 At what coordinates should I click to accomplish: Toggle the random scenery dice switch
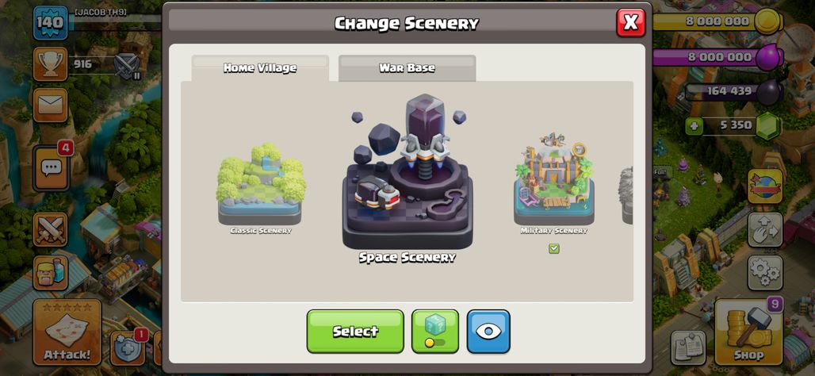[435, 332]
